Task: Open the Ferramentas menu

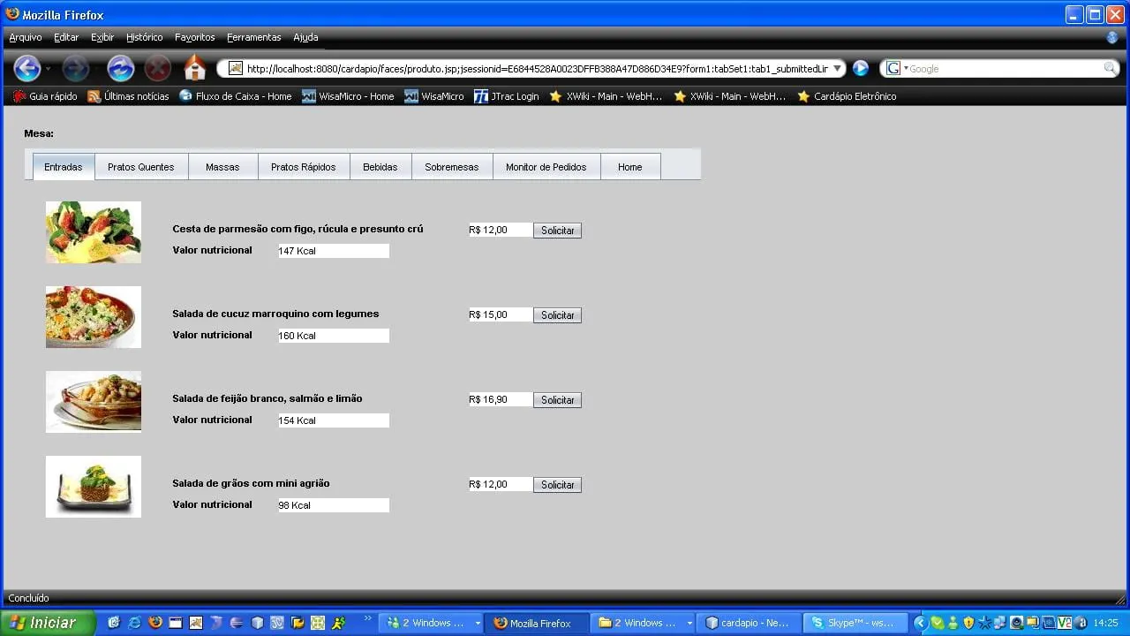Action: click(x=254, y=37)
